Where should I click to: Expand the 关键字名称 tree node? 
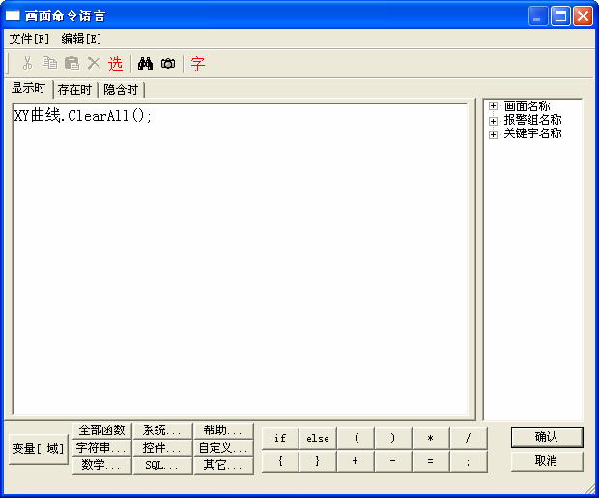[494, 134]
